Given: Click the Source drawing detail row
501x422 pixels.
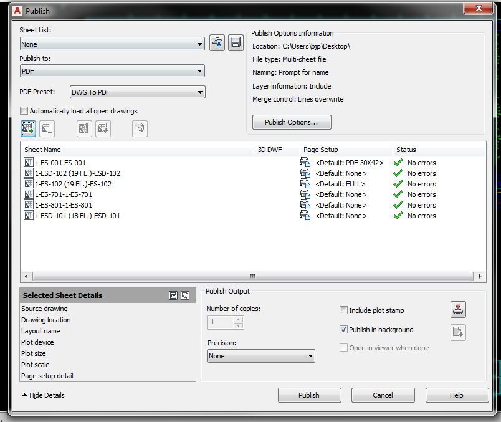Looking at the screenshot, I should coord(108,309).
